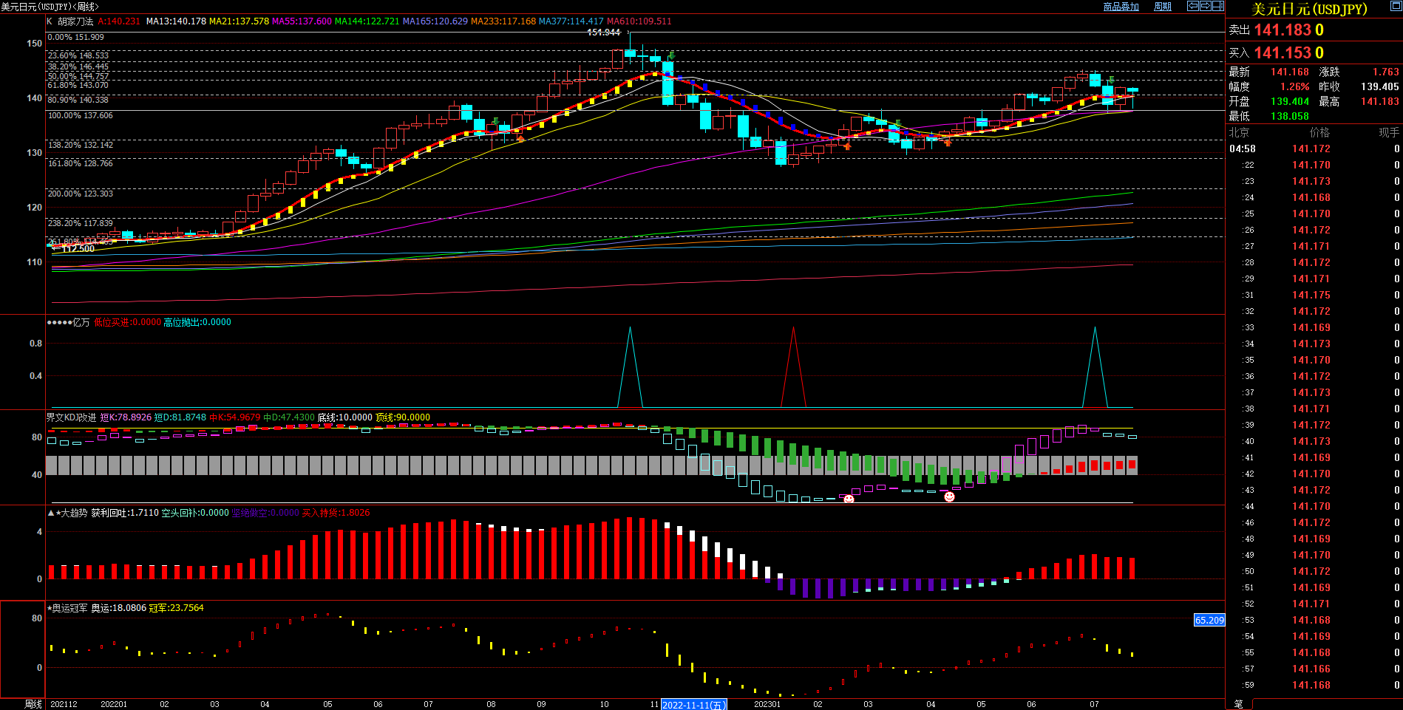Click the 亿万 indicator panel title
The height and width of the screenshot is (710, 1403).
[80, 322]
